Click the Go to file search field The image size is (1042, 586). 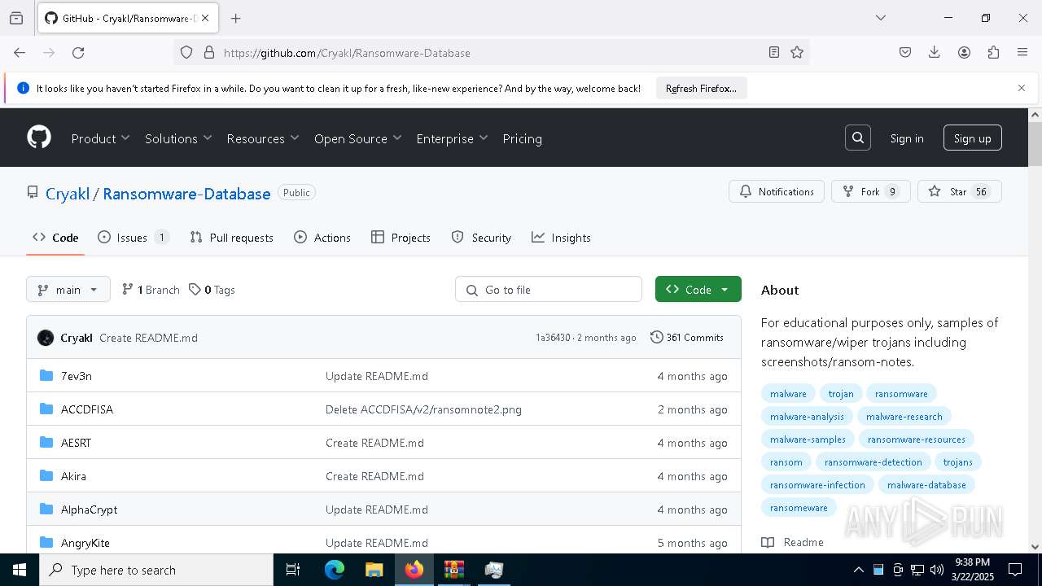coord(549,289)
